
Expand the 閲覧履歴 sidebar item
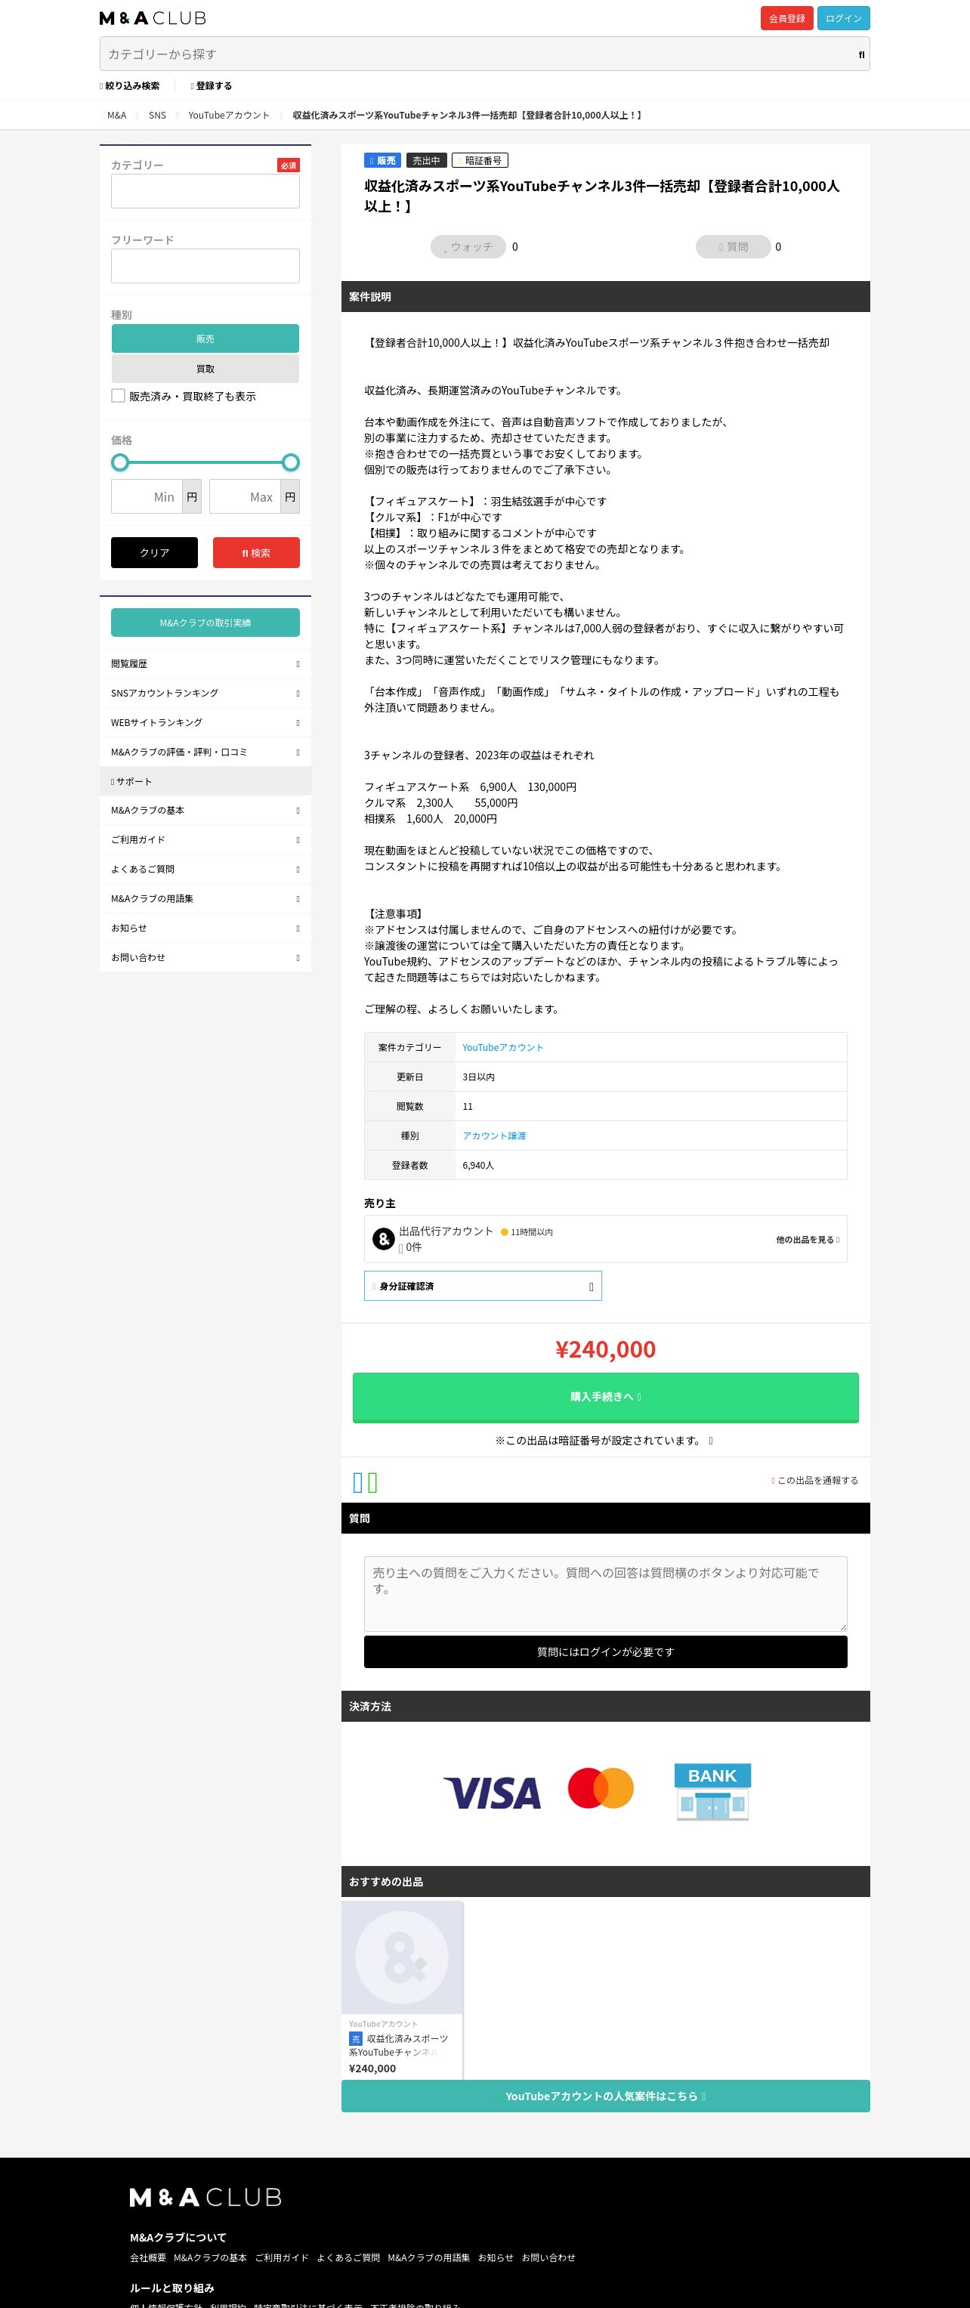tap(205, 664)
